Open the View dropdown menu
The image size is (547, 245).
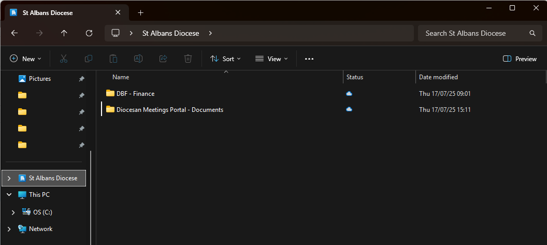point(271,59)
